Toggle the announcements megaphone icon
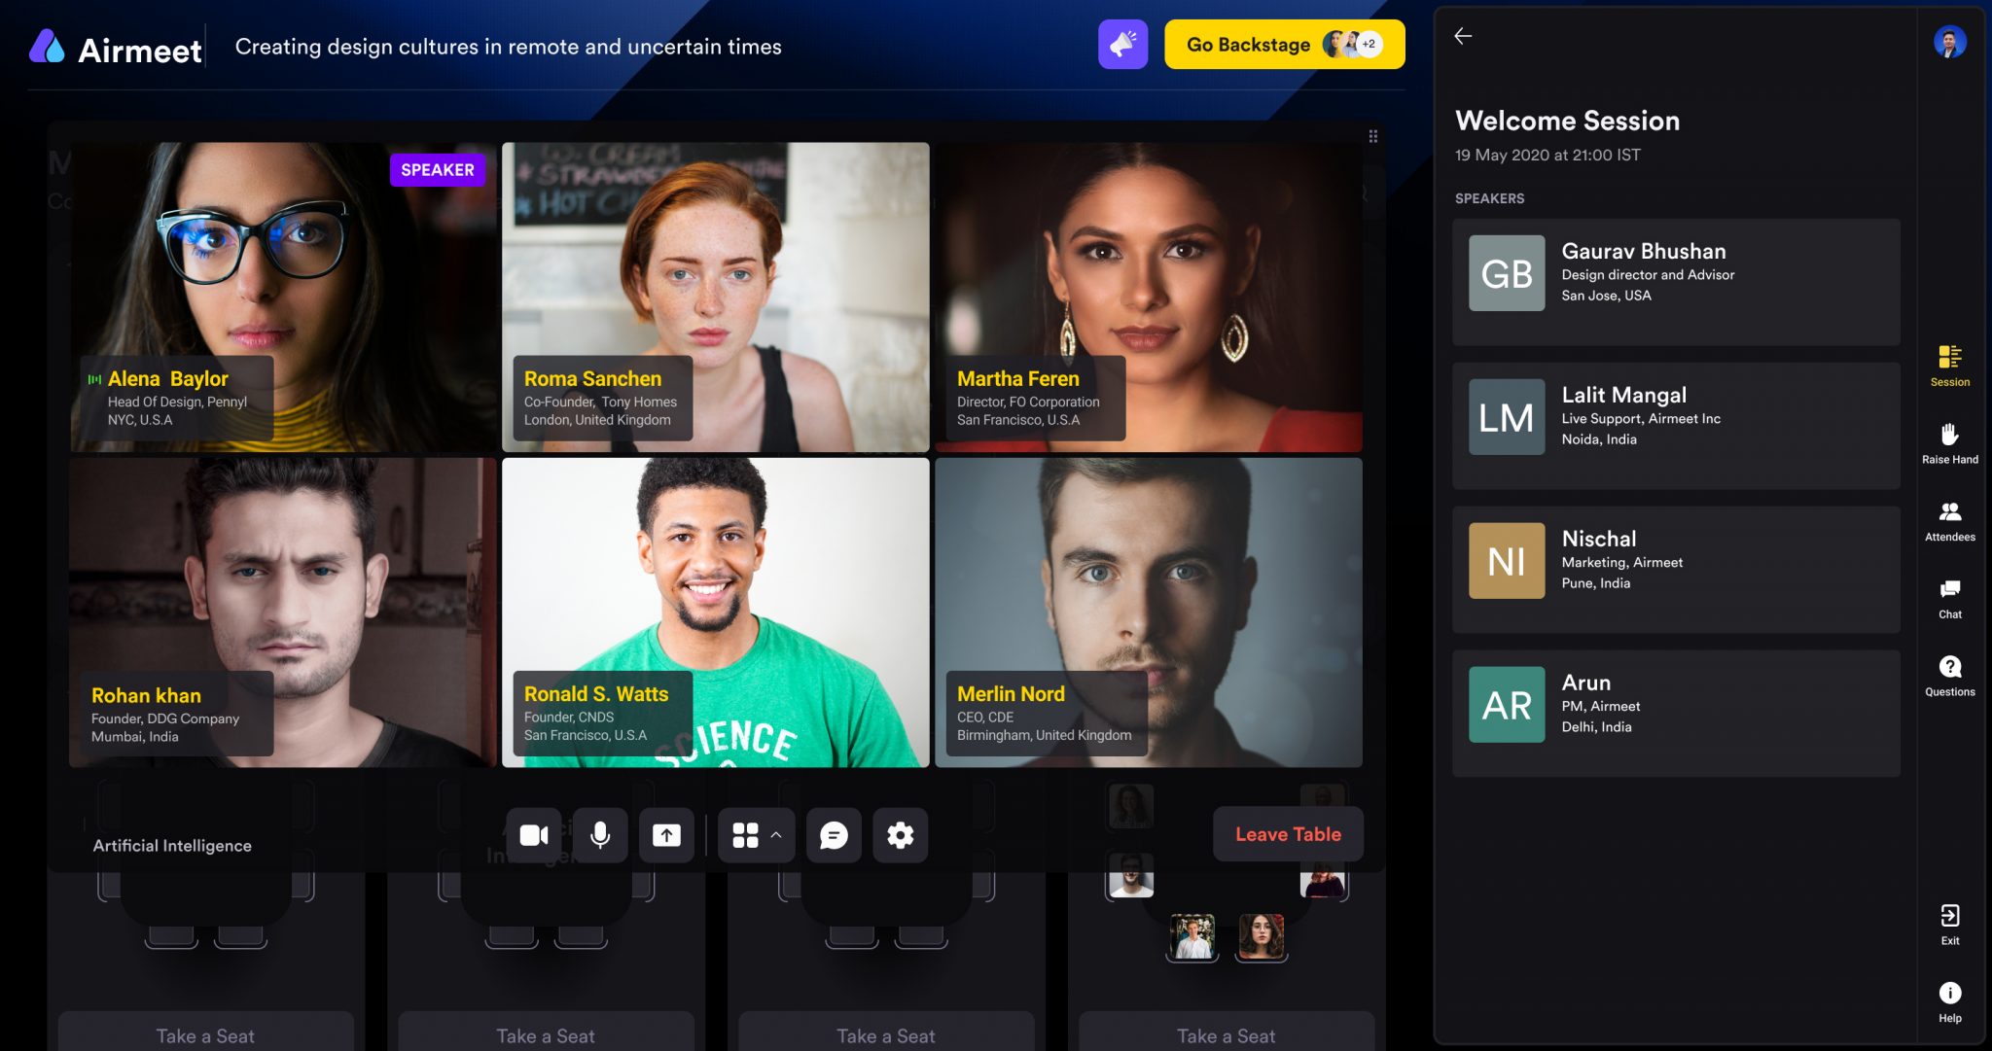1992x1051 pixels. pyautogui.click(x=1121, y=45)
